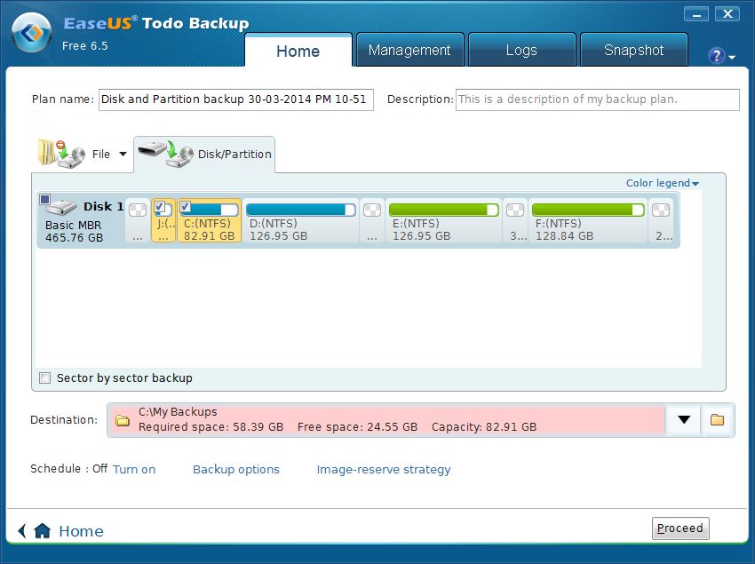
Task: Open the Snapshot tab
Action: [x=633, y=50]
